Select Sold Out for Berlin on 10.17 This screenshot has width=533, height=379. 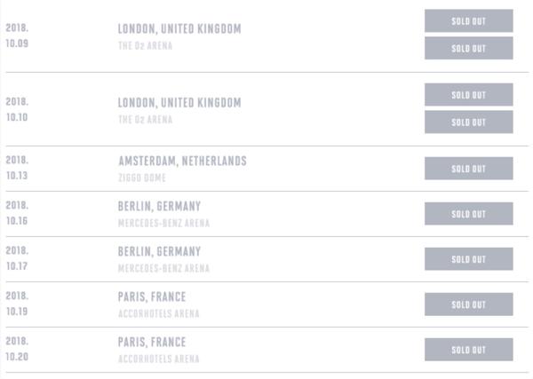(x=468, y=259)
